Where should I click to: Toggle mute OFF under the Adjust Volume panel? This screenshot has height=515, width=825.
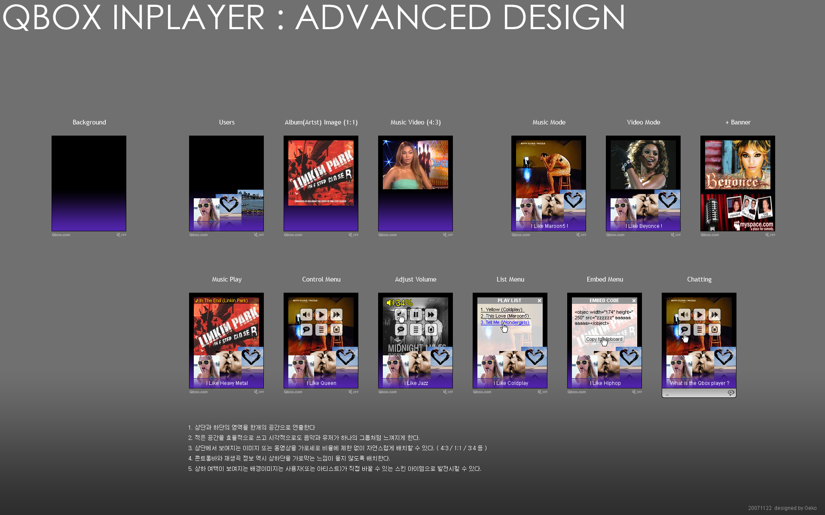(x=448, y=392)
